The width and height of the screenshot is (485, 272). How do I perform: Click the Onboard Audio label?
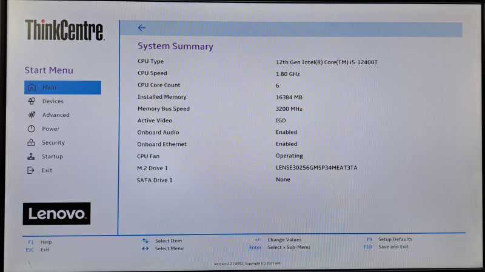pyautogui.click(x=158, y=132)
